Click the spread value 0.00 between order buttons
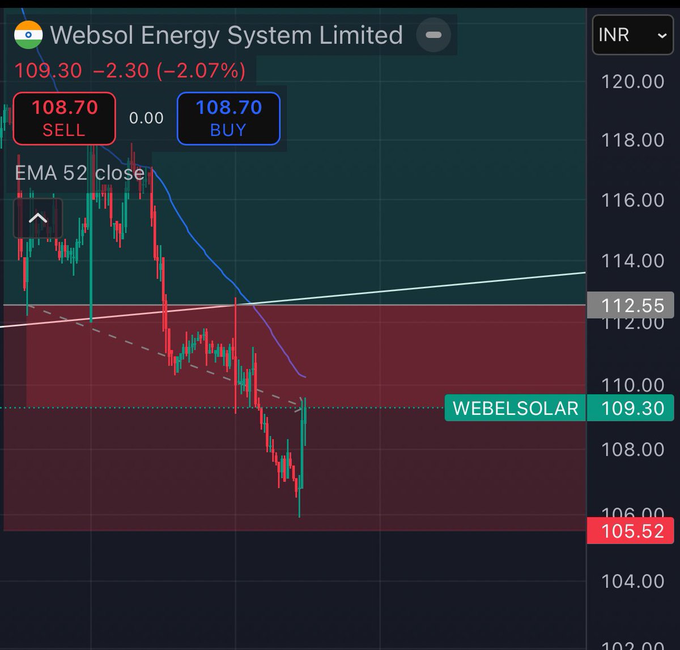 145,118
